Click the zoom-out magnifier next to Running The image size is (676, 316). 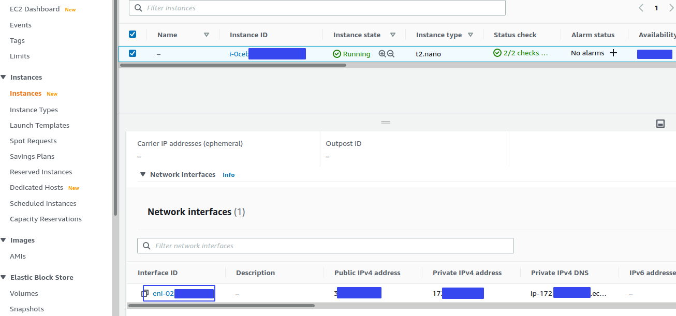391,53
